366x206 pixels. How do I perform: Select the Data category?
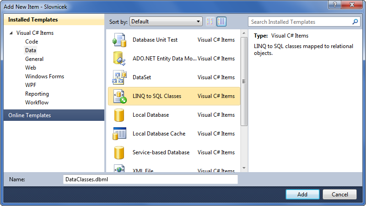click(x=31, y=50)
